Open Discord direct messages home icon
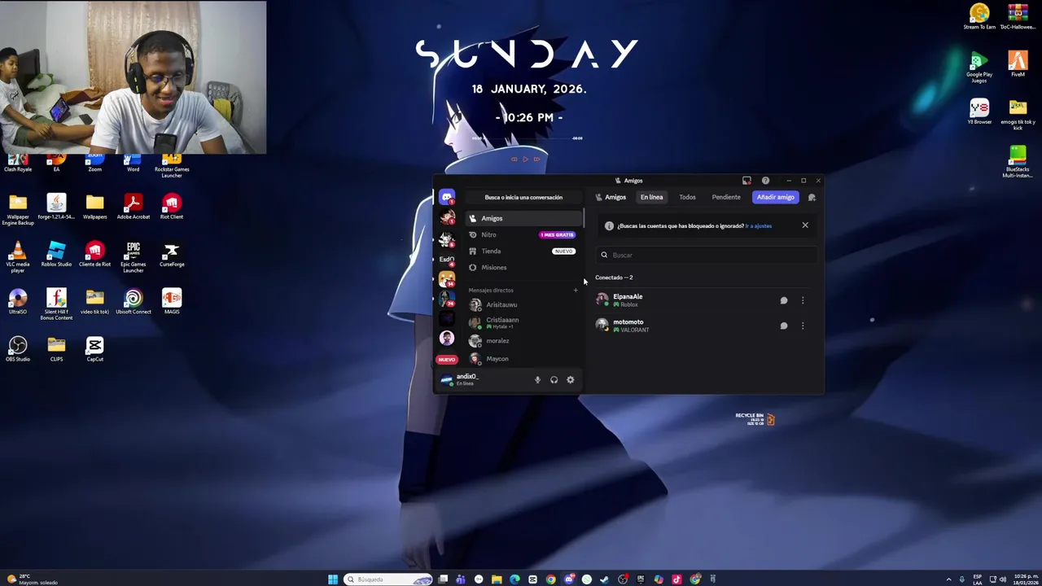Image resolution: width=1042 pixels, height=586 pixels. (447, 197)
